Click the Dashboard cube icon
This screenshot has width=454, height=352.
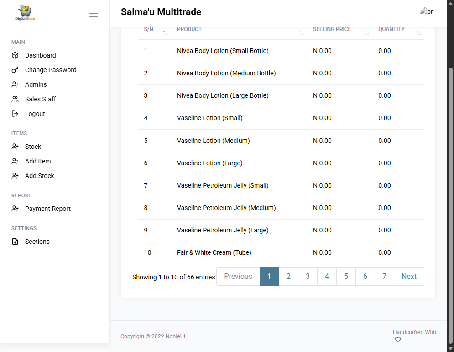[x=15, y=55]
